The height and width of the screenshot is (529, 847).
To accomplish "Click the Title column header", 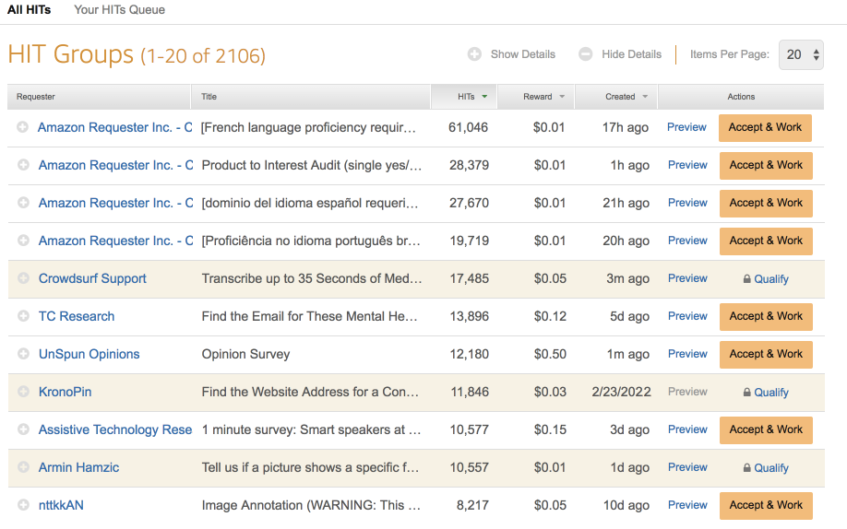I will pyautogui.click(x=311, y=97).
